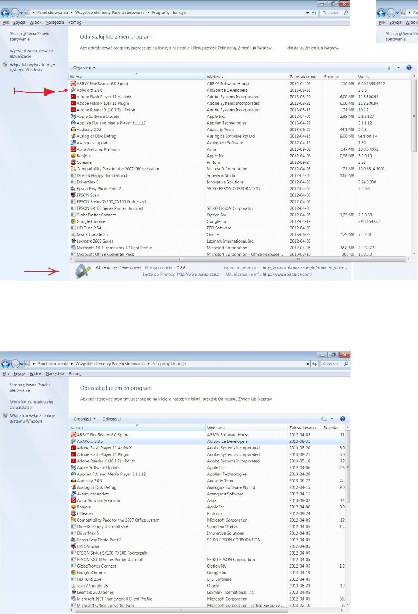Image resolution: width=418 pixels, height=614 pixels.
Task: Click the Audacity 2.0.3 headphones icon in the upper window
Action: (x=73, y=130)
